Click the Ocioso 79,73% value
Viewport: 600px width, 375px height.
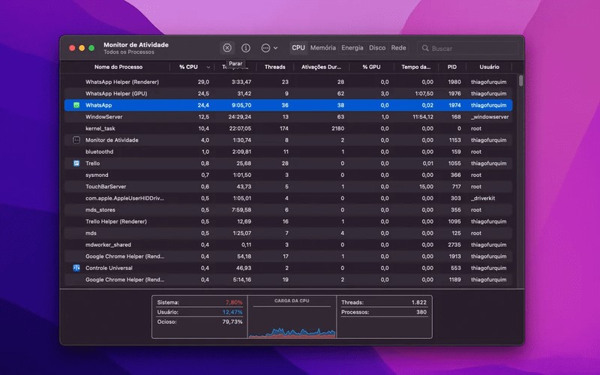[232, 322]
